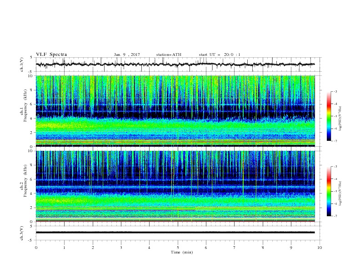
Task: Click the "-7" label on ch.2 color scale
Action: (335, 216)
